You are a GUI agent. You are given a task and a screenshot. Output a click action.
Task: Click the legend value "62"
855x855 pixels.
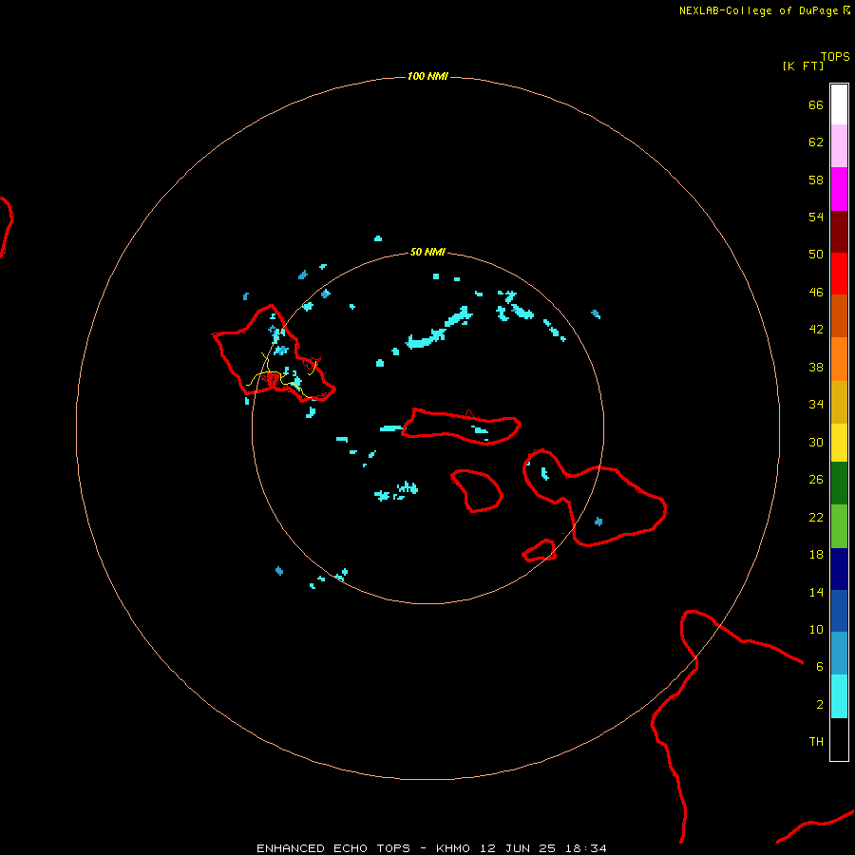[816, 142]
